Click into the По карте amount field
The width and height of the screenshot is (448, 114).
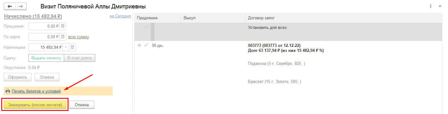(44, 37)
